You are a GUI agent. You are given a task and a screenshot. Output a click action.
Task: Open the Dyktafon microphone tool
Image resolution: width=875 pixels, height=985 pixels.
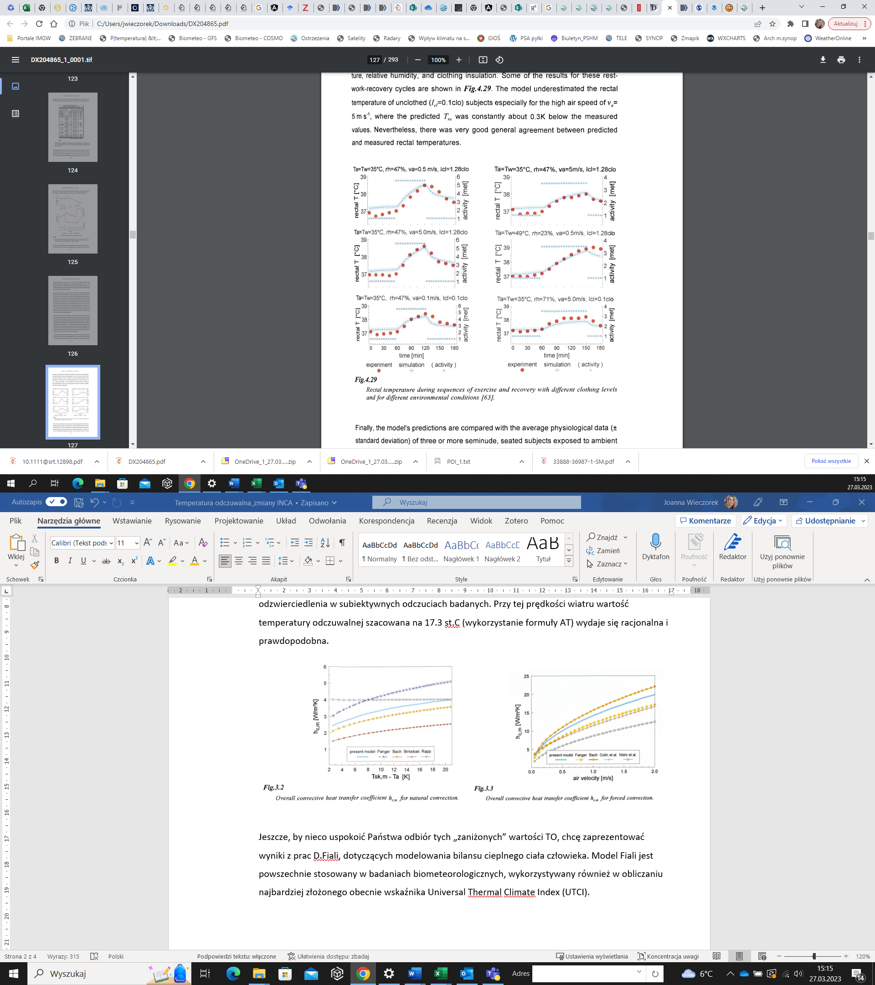pyautogui.click(x=655, y=547)
